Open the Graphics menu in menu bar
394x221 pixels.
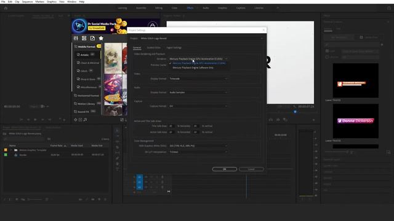pos(52,2)
